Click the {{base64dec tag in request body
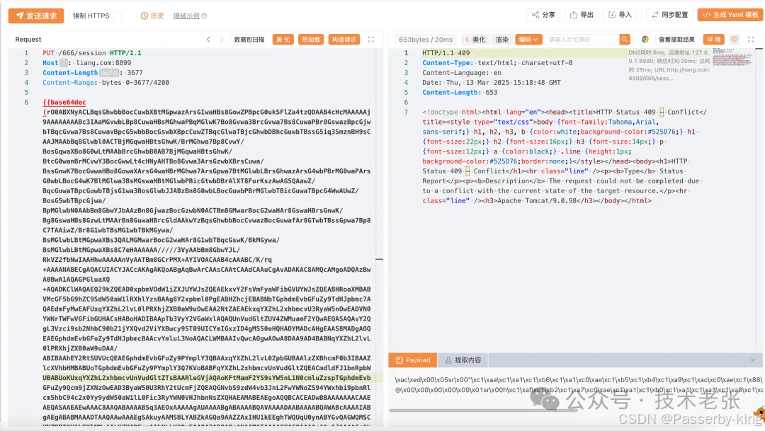 (64, 103)
